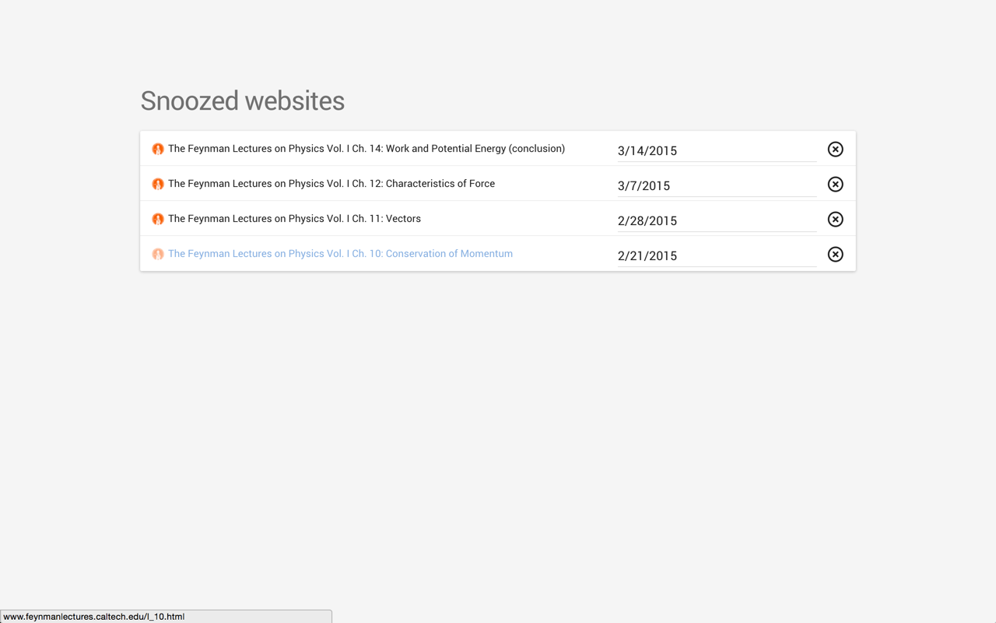The height and width of the screenshot is (623, 996).
Task: Open the Ch. 11: Vectors link
Action: pos(294,219)
